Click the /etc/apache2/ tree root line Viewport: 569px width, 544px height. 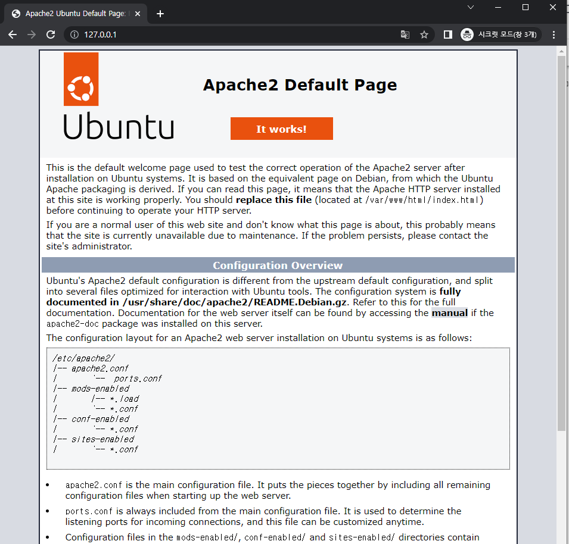(83, 358)
